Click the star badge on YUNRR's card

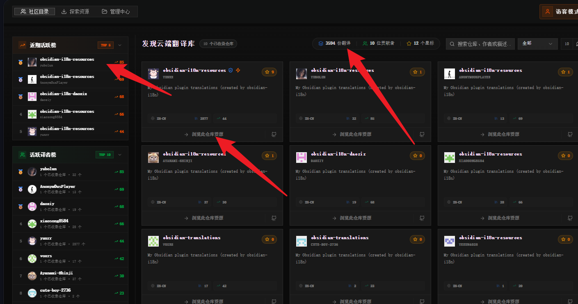[269, 72]
